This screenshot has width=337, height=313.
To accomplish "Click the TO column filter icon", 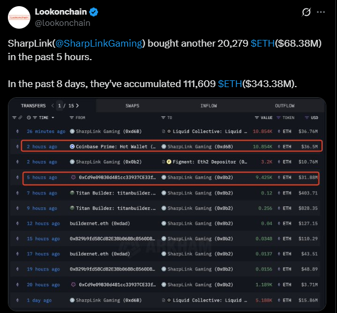I will pos(163,117).
